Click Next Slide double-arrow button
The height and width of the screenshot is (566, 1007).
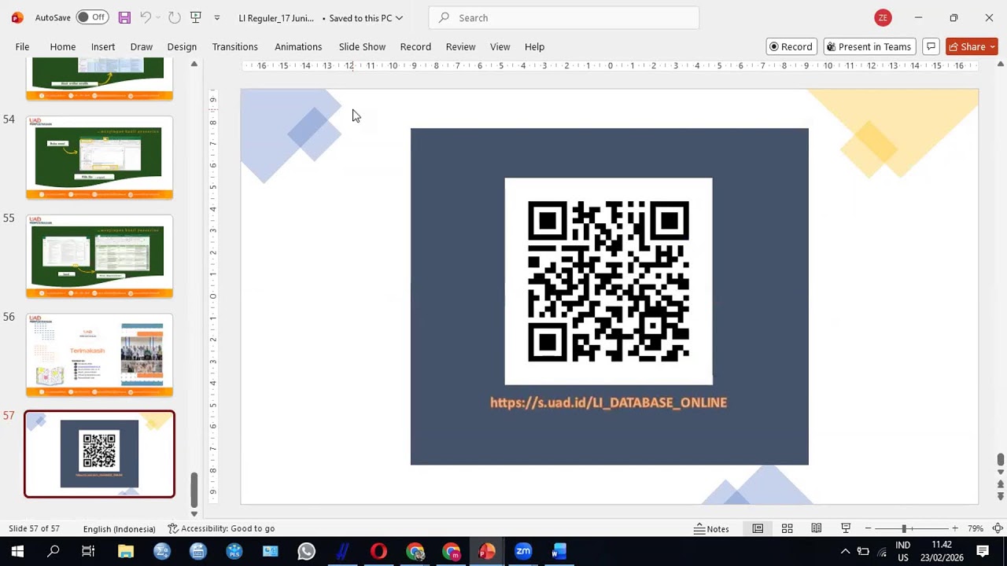(x=1001, y=496)
